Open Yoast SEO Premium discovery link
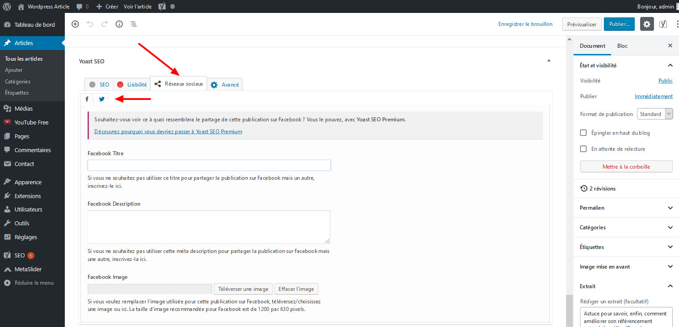Screen dimensions: 679x327 pyautogui.click(x=168, y=132)
